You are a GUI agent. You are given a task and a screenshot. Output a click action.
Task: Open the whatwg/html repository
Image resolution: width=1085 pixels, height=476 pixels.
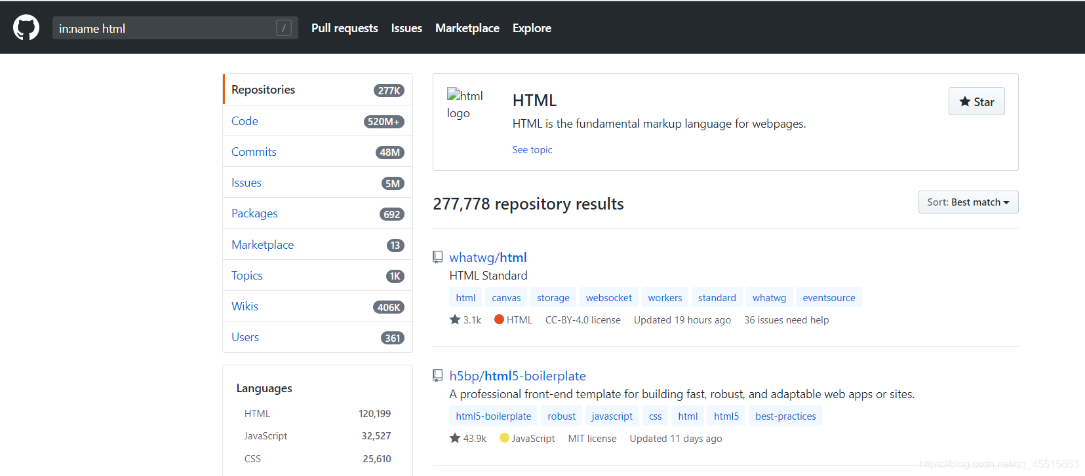488,257
